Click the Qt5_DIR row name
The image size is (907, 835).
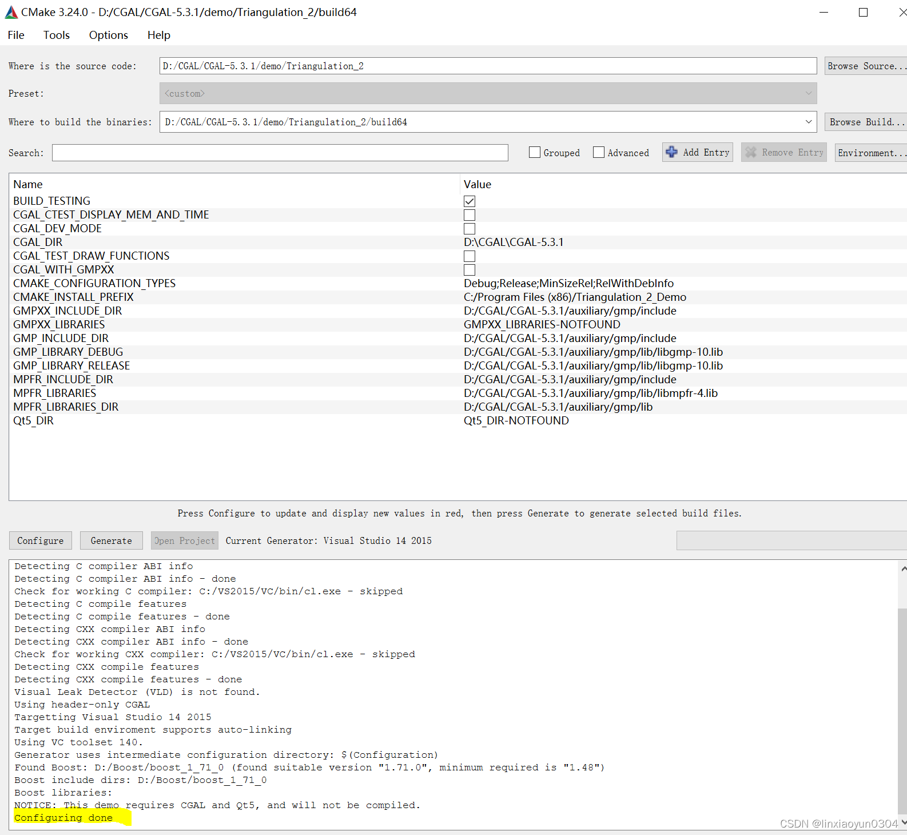click(x=33, y=420)
